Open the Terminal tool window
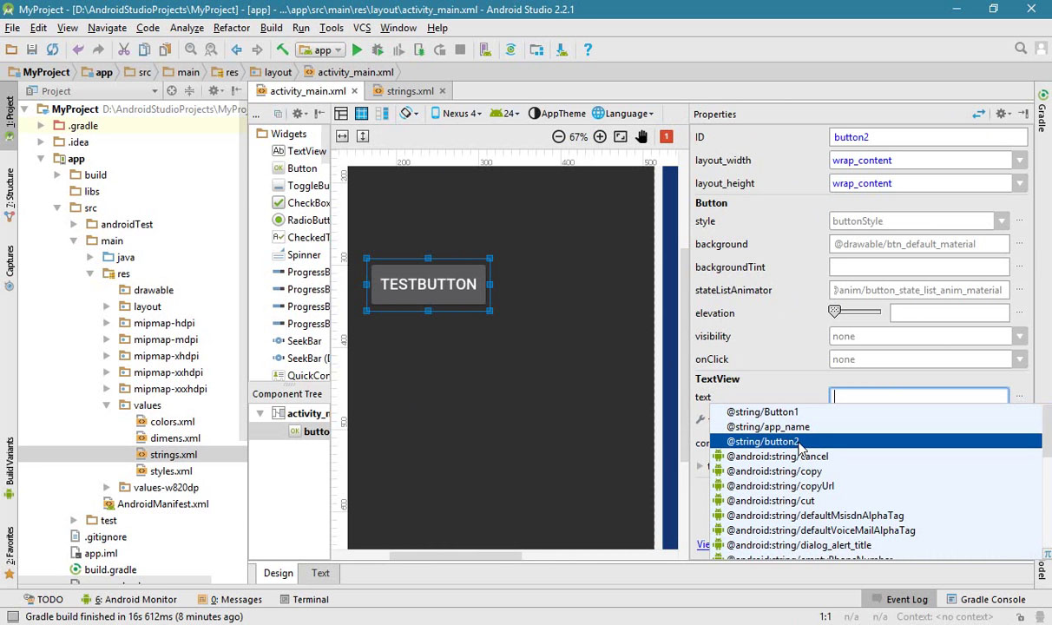This screenshot has width=1052, height=625. coord(304,600)
